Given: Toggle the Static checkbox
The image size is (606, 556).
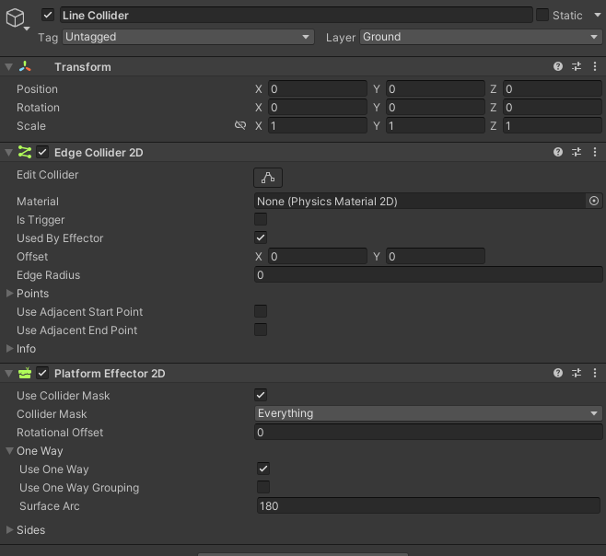Looking at the screenshot, I should point(542,15).
